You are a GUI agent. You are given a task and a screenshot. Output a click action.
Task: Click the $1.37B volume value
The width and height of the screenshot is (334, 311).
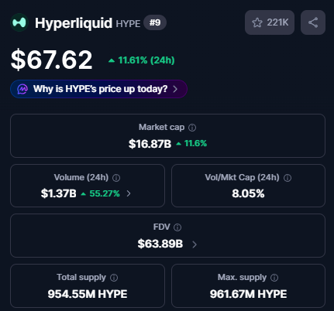(x=59, y=193)
